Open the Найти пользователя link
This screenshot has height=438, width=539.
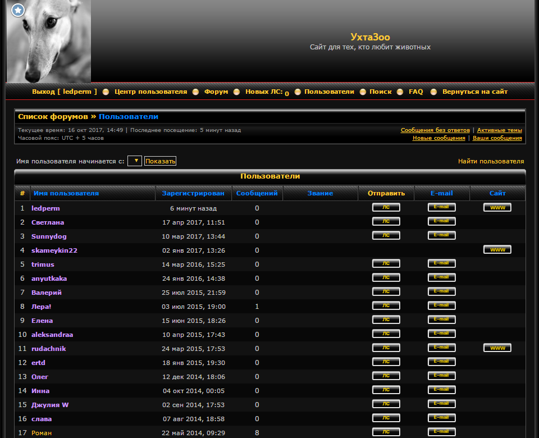tap(491, 161)
